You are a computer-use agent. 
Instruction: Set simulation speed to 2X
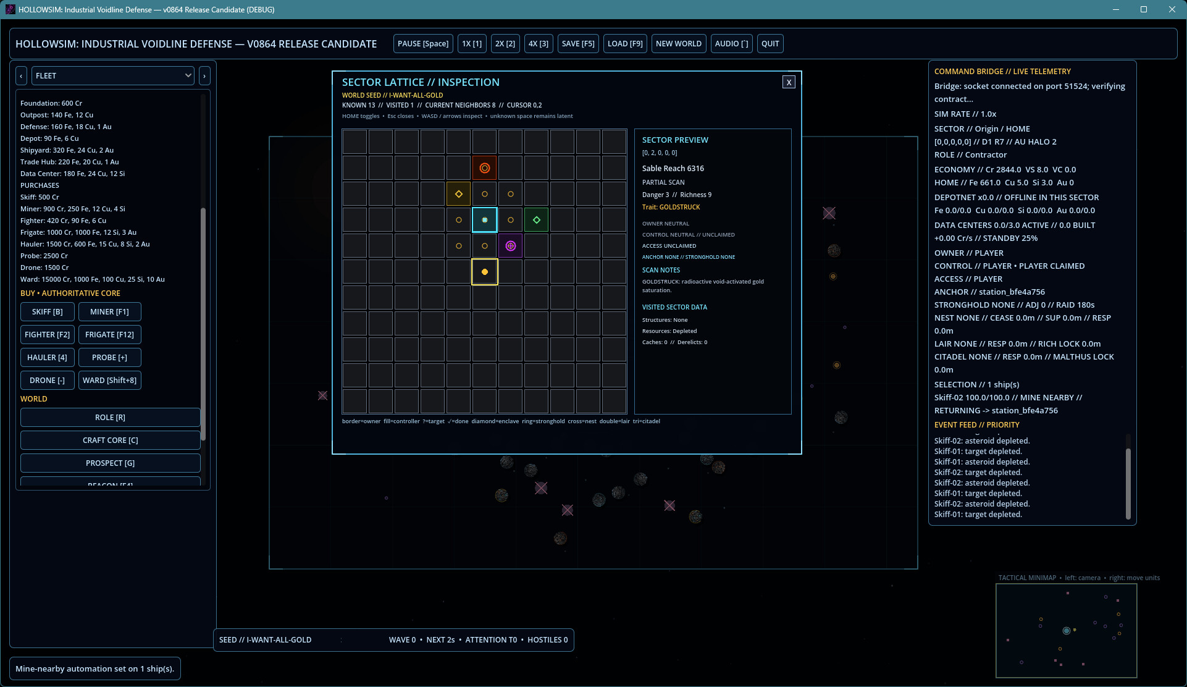(x=505, y=44)
